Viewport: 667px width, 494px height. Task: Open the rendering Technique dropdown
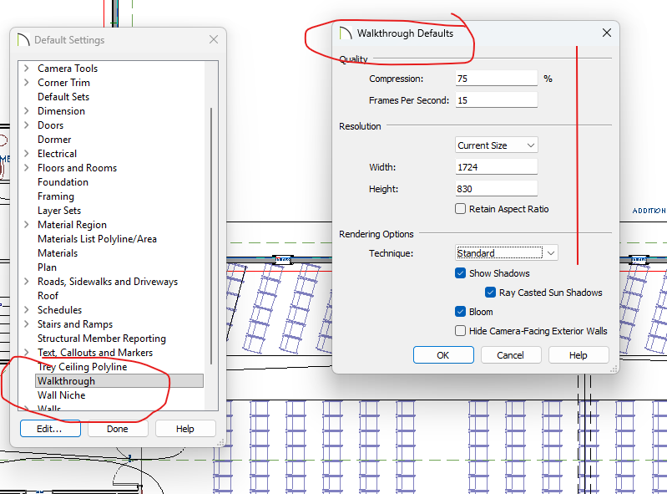coord(506,252)
